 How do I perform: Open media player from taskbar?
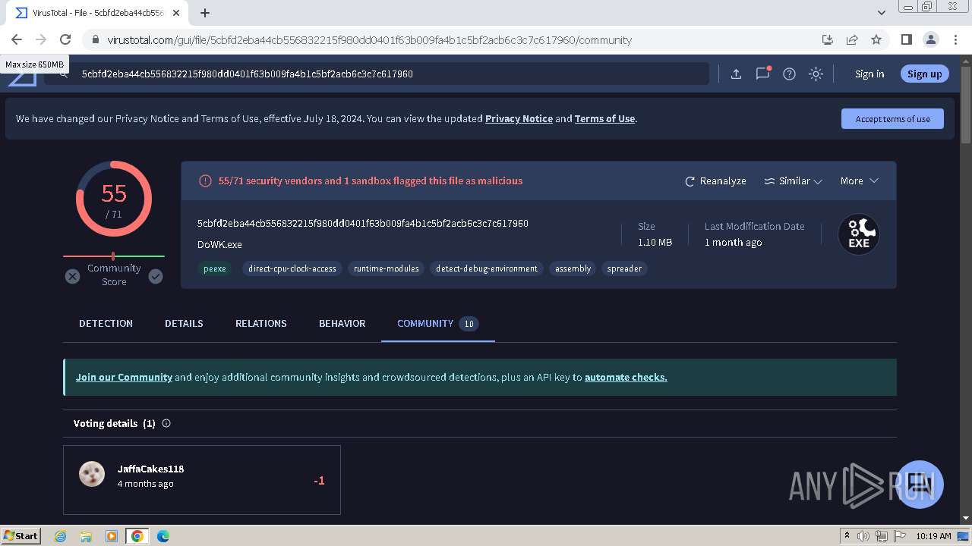[112, 535]
